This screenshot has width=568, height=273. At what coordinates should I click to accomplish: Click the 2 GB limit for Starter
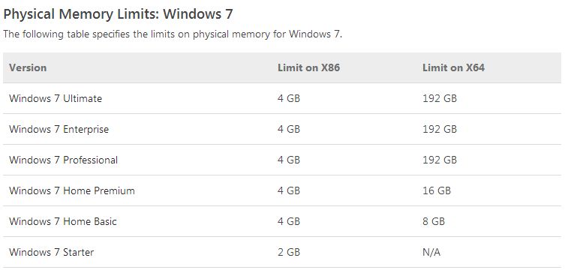pyautogui.click(x=289, y=252)
